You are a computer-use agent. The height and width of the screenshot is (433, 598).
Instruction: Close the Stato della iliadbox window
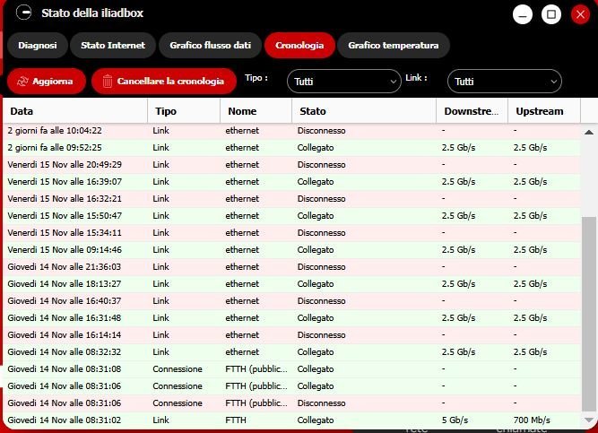tap(580, 15)
